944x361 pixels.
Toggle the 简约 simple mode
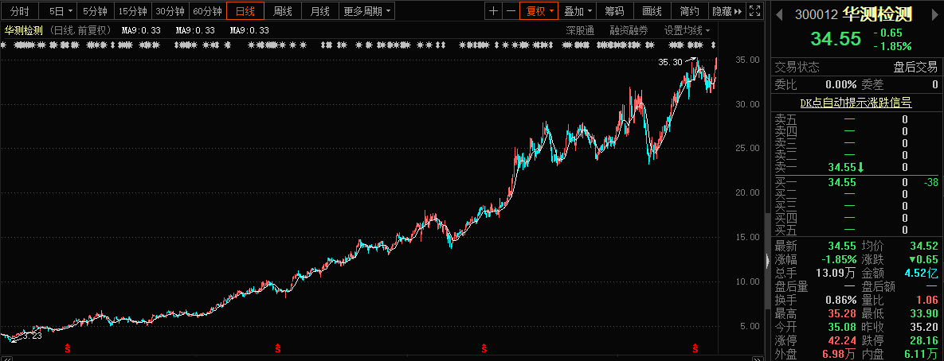[689, 11]
